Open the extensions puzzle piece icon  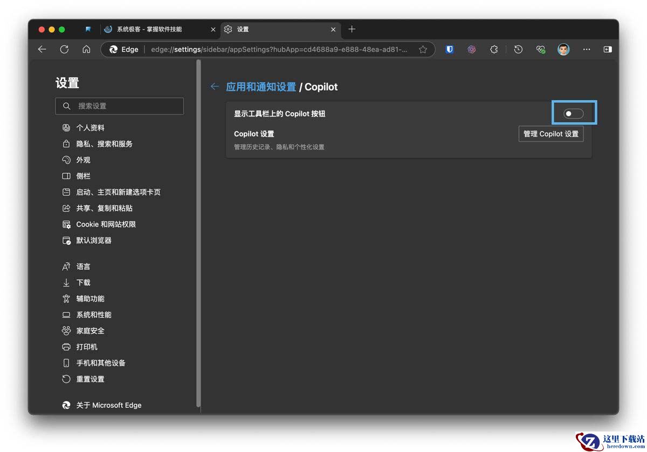point(494,49)
